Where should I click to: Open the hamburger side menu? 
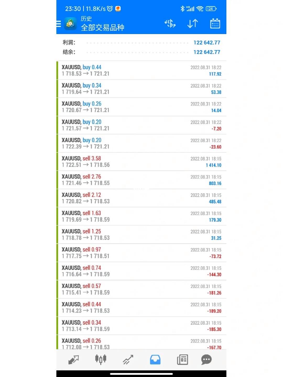point(59,24)
